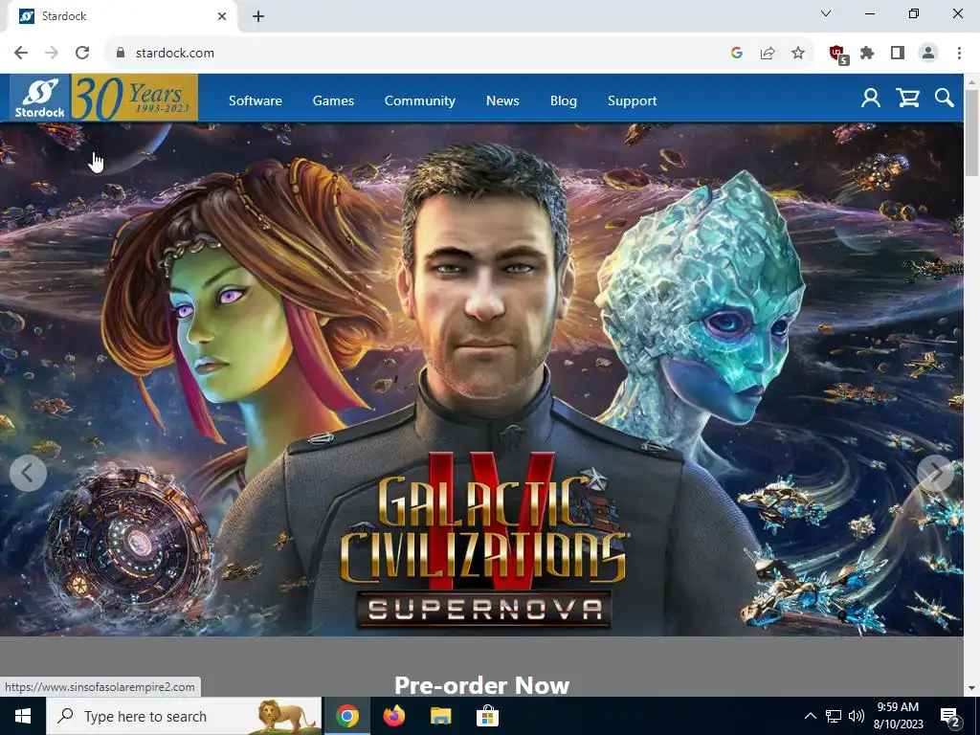980x735 pixels.
Task: View site security lock info
Action: coord(121,54)
